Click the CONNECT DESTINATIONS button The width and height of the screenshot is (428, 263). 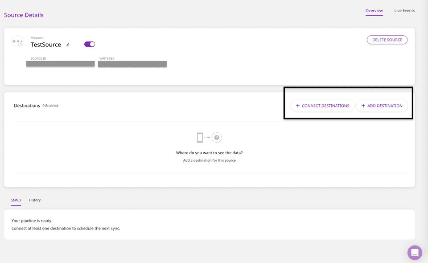click(322, 106)
